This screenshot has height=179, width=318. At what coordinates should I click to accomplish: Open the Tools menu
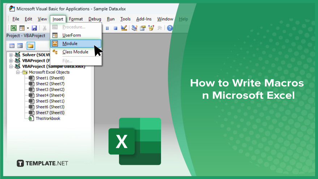tap(125, 19)
